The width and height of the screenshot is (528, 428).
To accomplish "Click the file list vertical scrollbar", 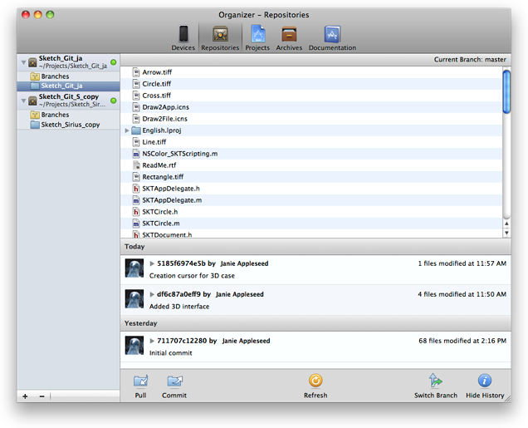I will click(506, 150).
